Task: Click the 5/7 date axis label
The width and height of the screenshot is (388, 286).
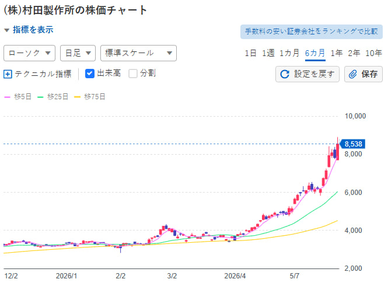Action: pyautogui.click(x=295, y=276)
